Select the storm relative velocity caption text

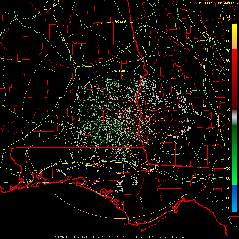pyautogui.click(x=119, y=237)
